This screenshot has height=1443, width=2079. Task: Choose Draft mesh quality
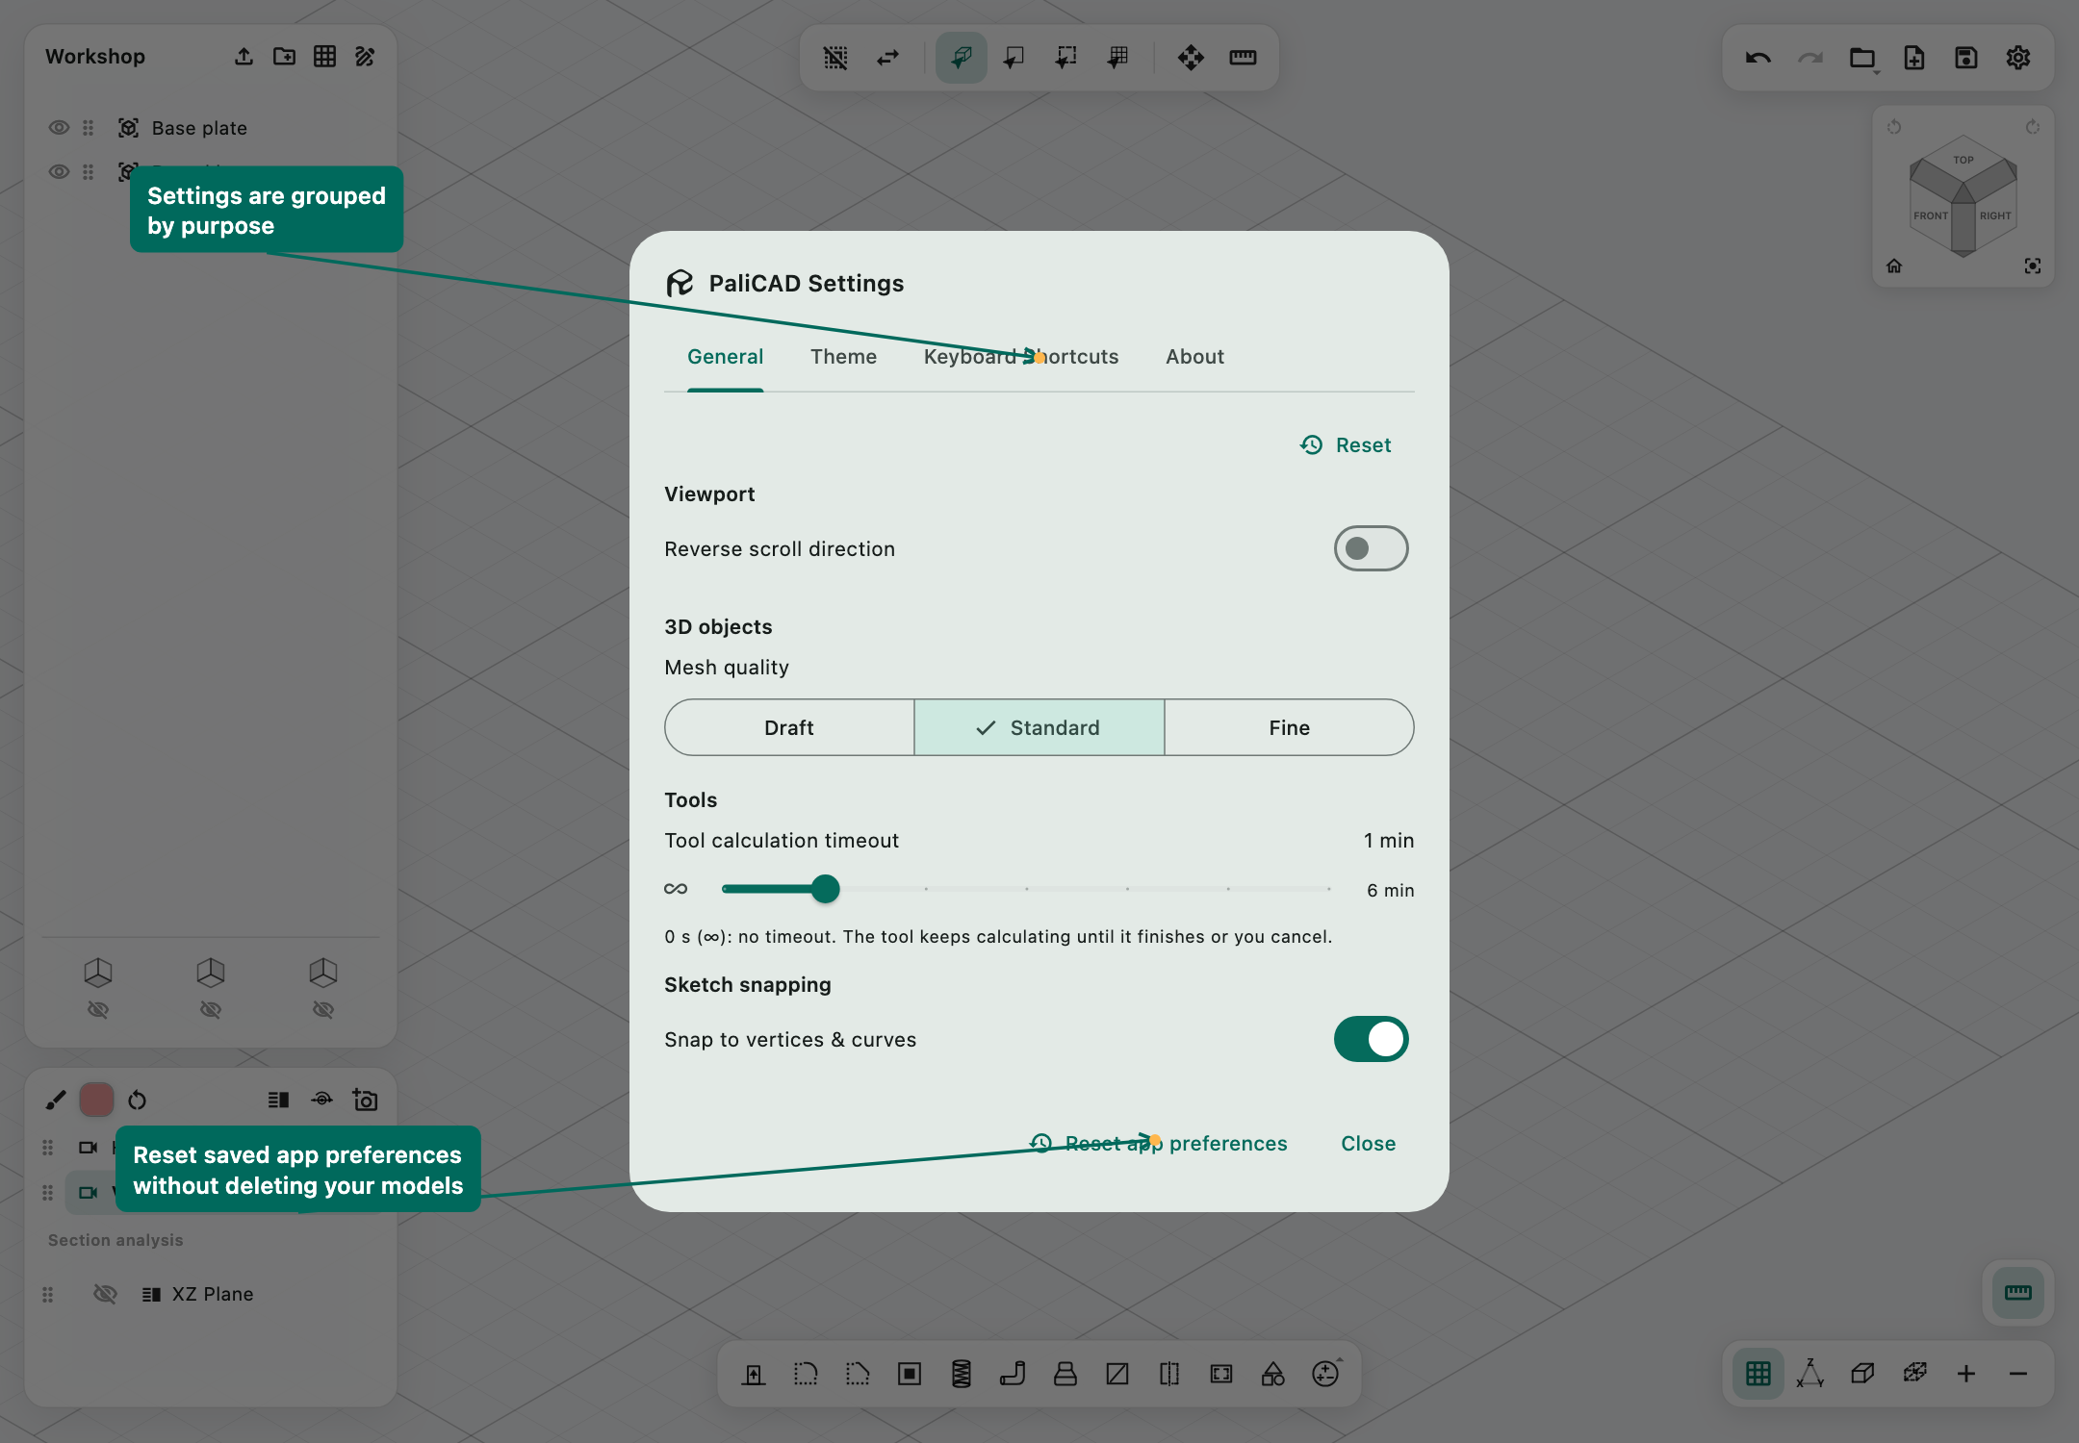[789, 727]
